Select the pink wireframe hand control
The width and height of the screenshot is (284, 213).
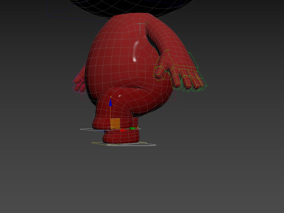[79, 83]
